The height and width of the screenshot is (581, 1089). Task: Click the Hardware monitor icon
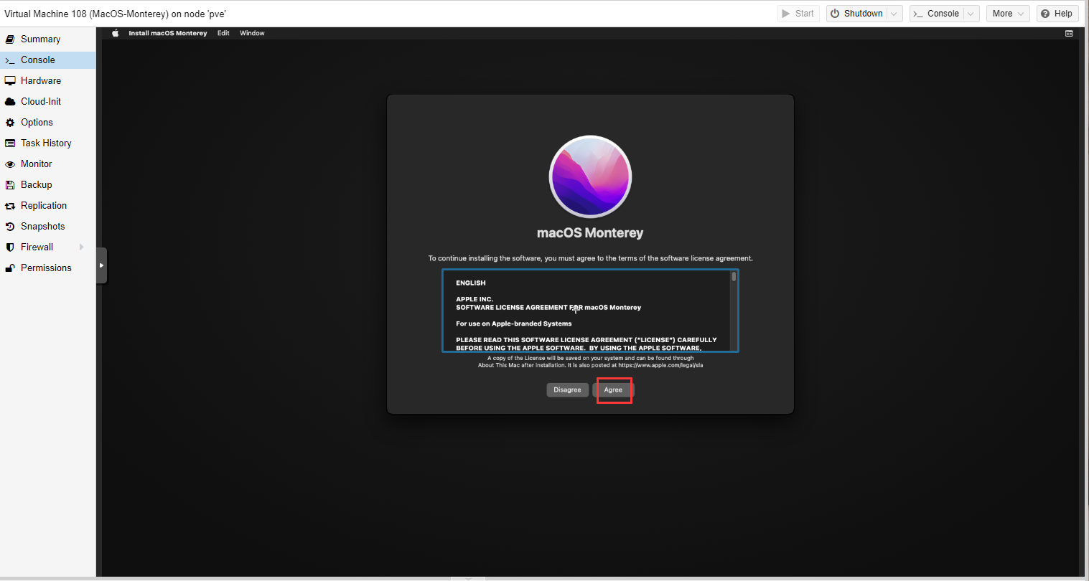10,81
